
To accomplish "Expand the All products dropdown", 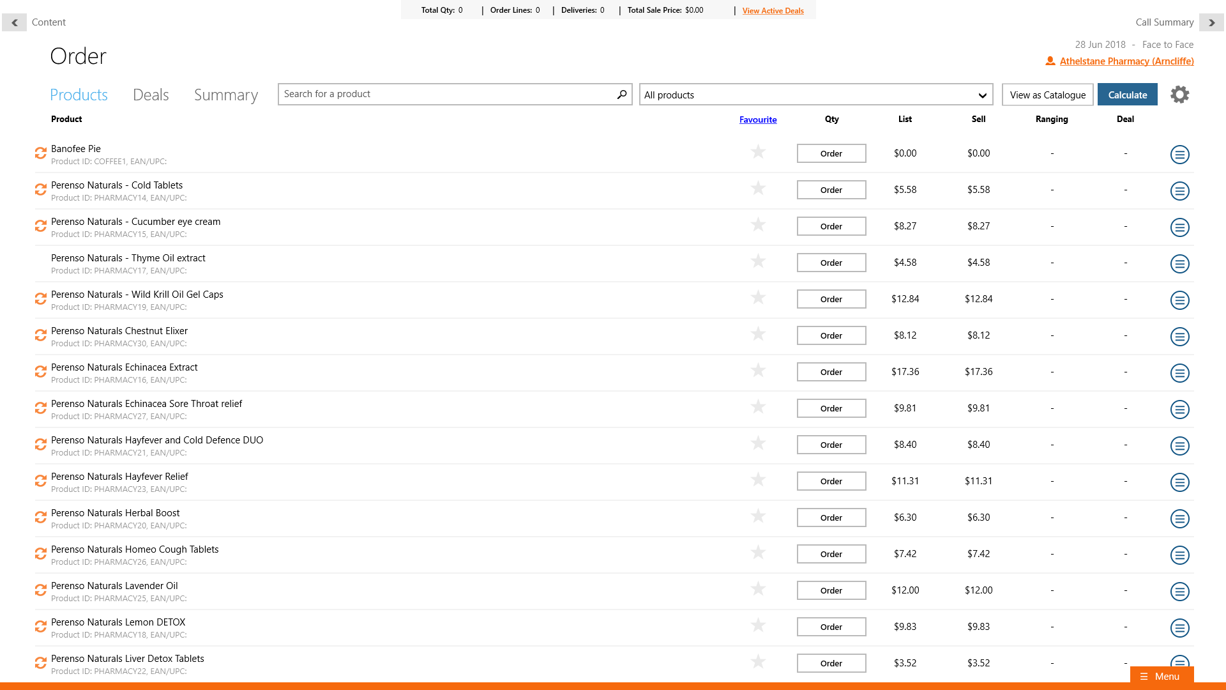I will 815,95.
